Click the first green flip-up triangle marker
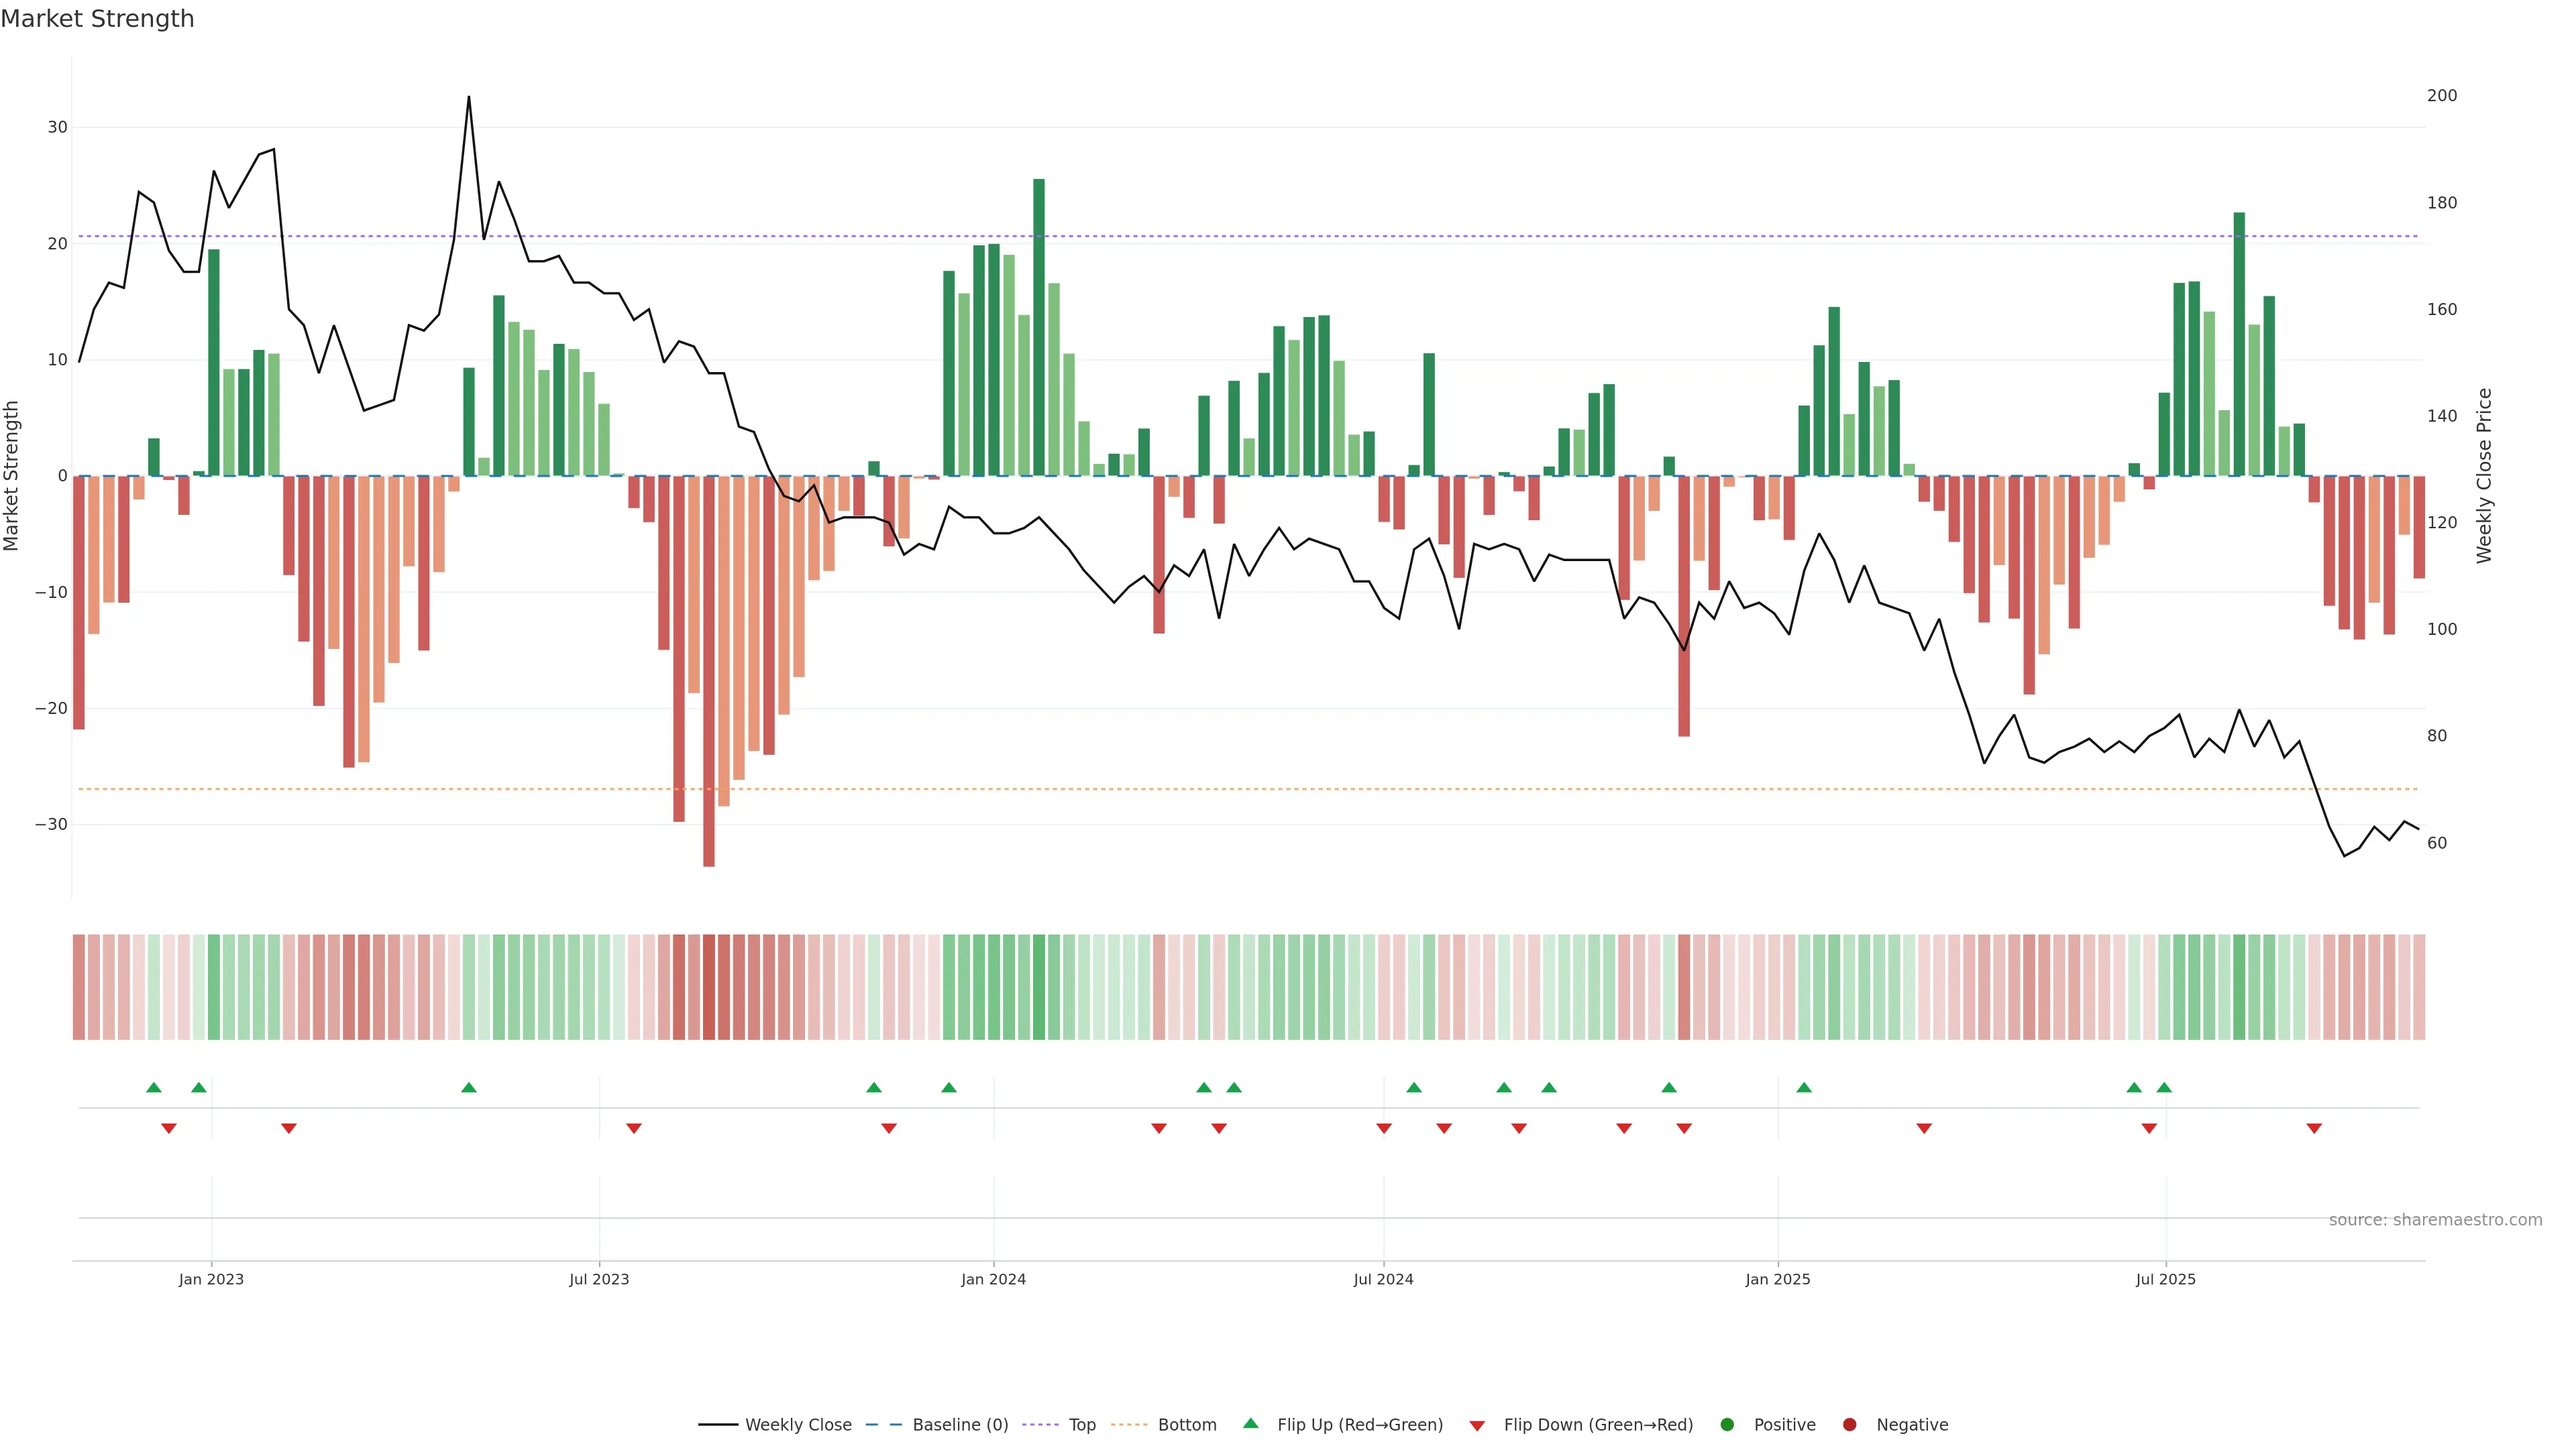 pos(154,1087)
